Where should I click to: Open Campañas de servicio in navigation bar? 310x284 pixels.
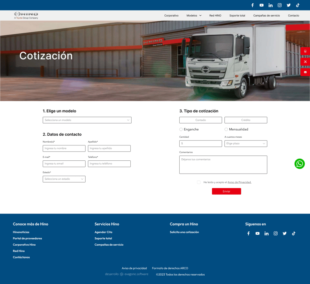tap(266, 16)
